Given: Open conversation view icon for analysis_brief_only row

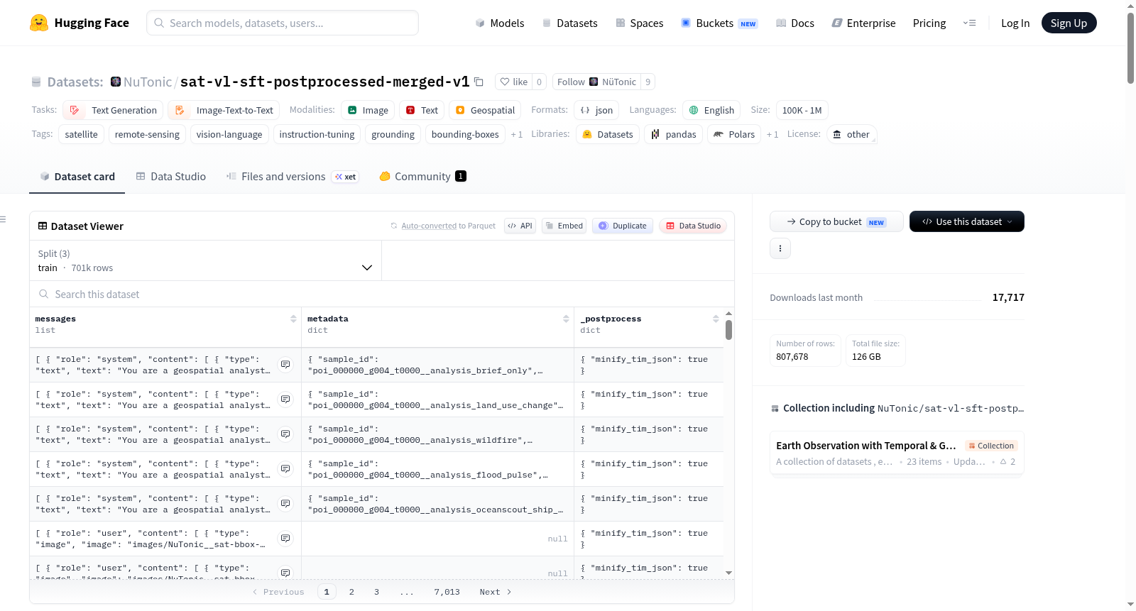Looking at the screenshot, I should (285, 364).
